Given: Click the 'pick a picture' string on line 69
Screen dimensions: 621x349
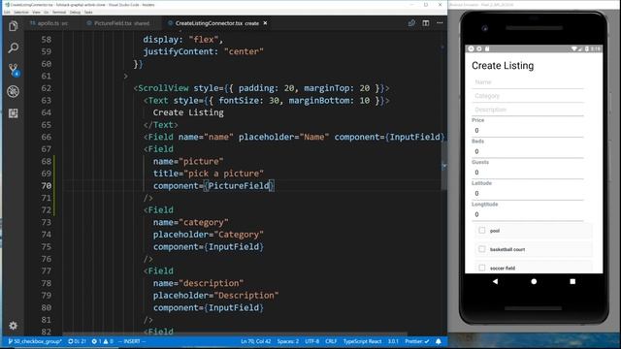Looking at the screenshot, I should (x=223, y=174).
